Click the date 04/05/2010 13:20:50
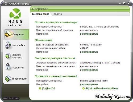133x102 pixels. coord(91,45)
